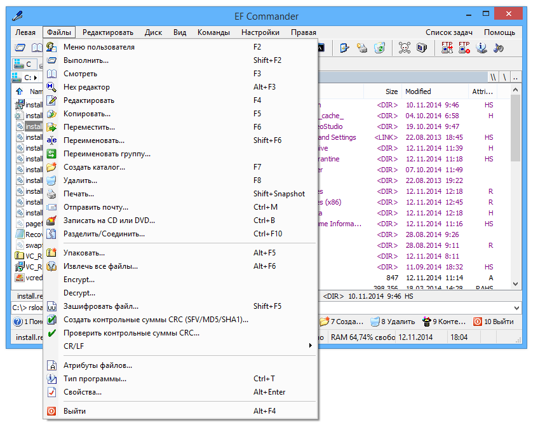Click the Удалить… recycle bin icon
This screenshot has height=441, width=545.
point(52,180)
